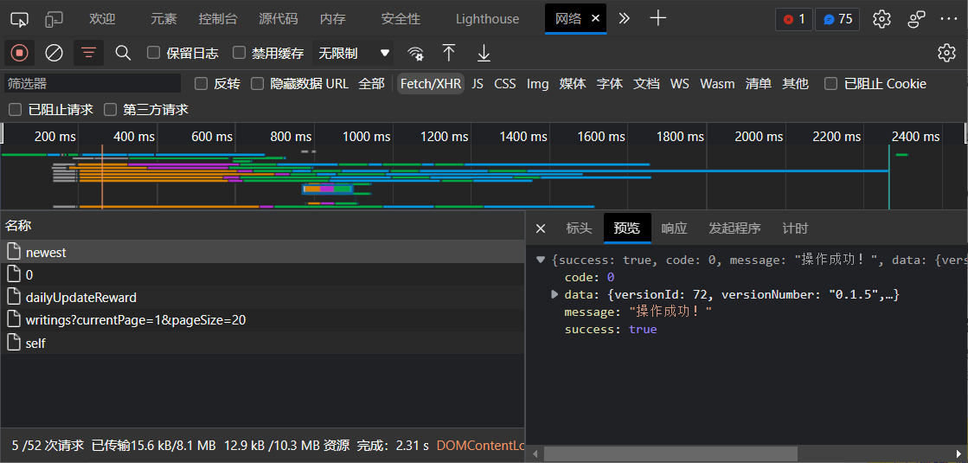Image resolution: width=968 pixels, height=463 pixels.
Task: Switch to 内存 tab
Action: [x=332, y=19]
